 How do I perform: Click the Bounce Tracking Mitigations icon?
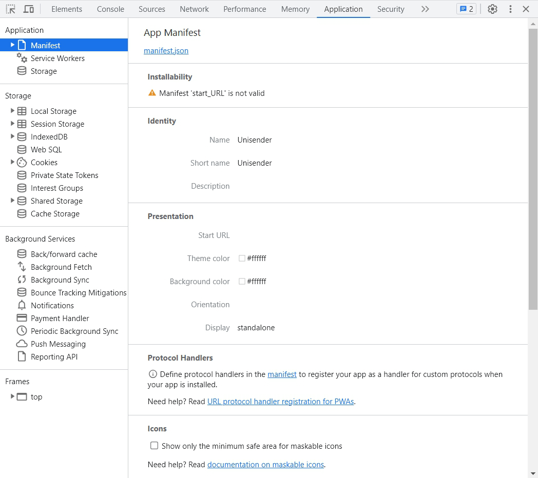point(22,292)
